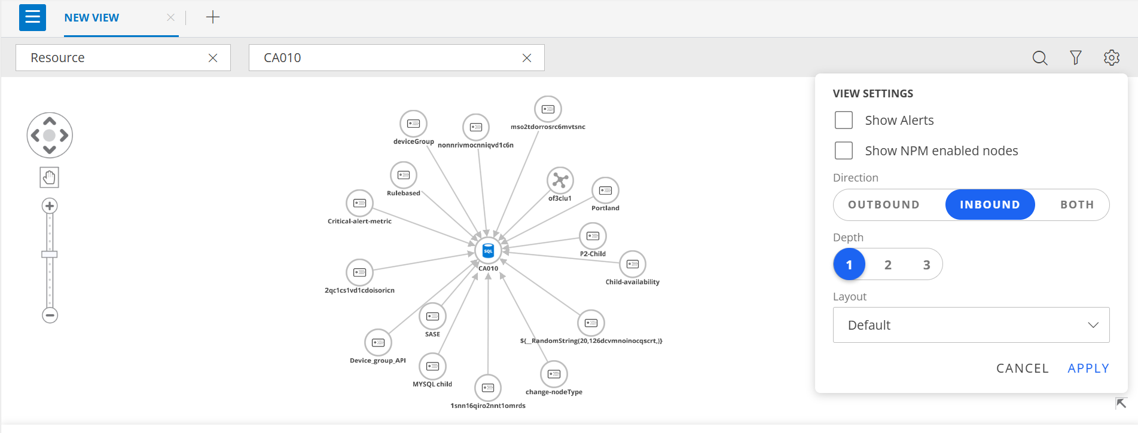Select the CA010 SQL database node

488,251
